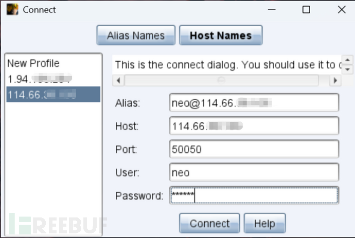Click into the Password field
Screen dimensions: 355x238
[x=254, y=195]
